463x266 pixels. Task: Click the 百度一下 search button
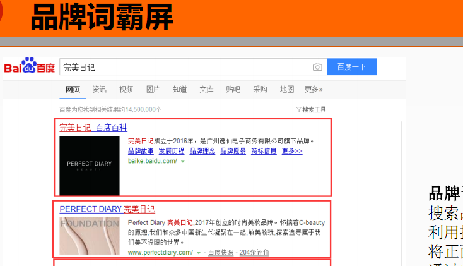coord(352,67)
